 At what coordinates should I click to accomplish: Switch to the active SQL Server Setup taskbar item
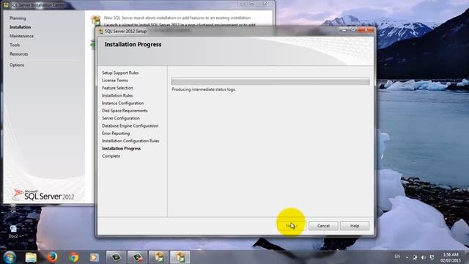(180, 257)
